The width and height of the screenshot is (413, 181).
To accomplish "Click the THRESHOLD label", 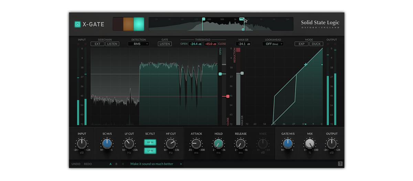I will [x=203, y=40].
